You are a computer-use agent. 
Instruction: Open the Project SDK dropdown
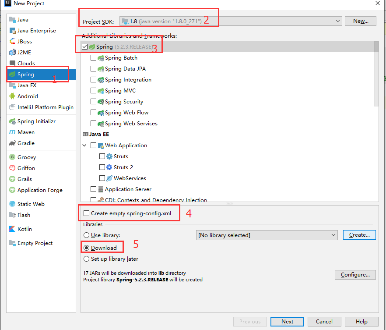(231, 21)
